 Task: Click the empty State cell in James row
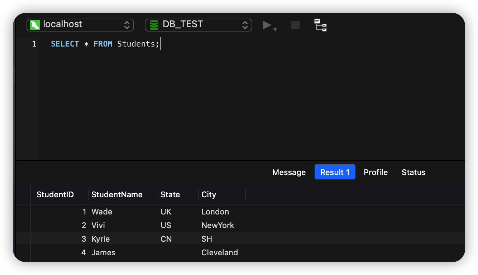[178, 252]
